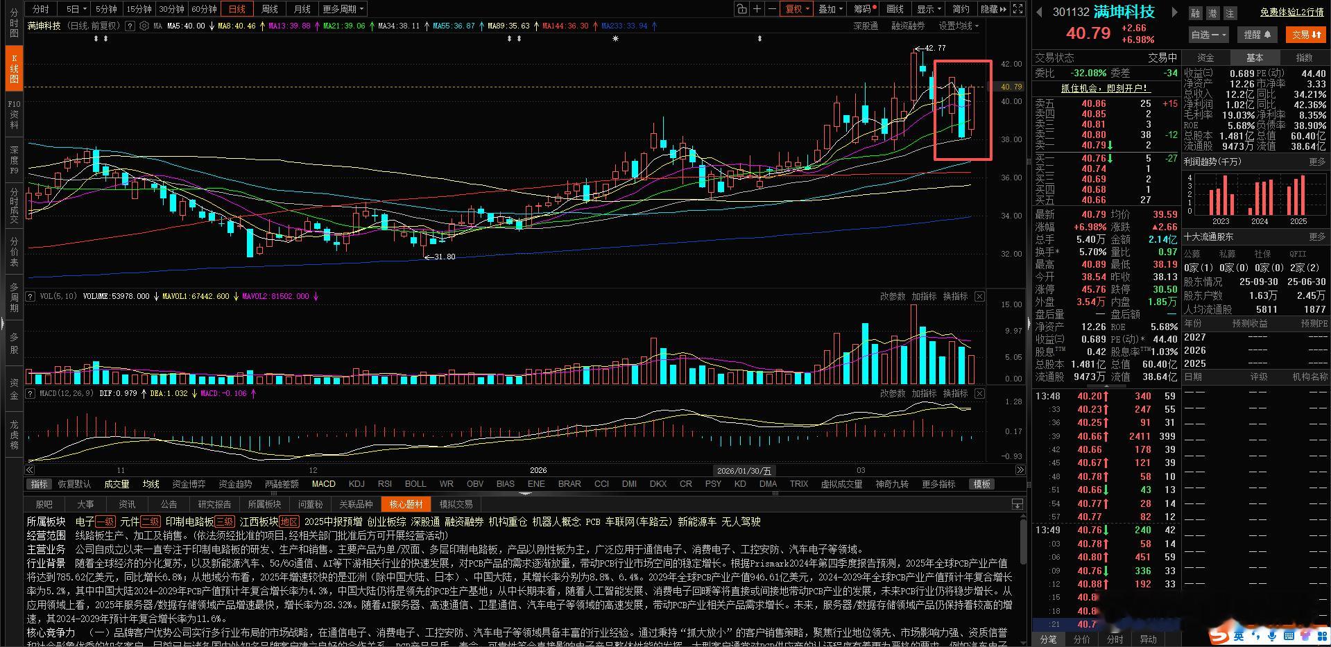Toggle the KDJ indicator
The width and height of the screenshot is (1331, 647).
[357, 484]
